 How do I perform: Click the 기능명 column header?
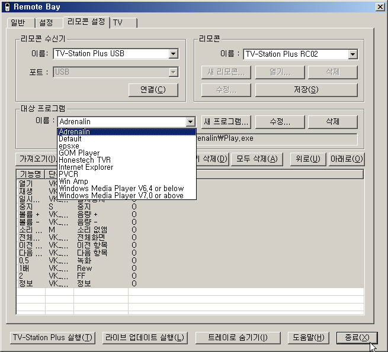[x=30, y=174]
